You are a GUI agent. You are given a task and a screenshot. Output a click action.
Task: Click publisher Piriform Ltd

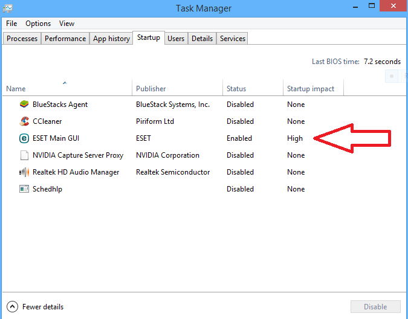click(x=155, y=121)
